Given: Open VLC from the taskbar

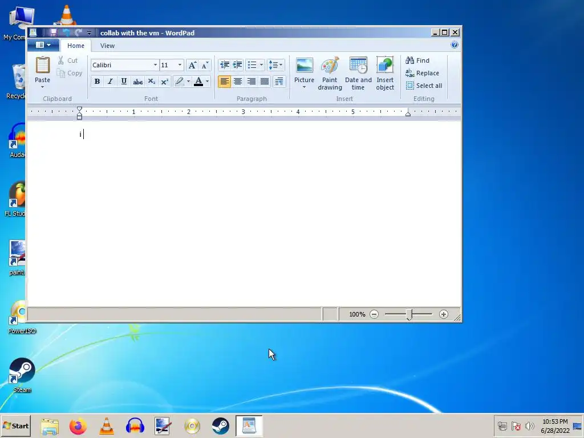Looking at the screenshot, I should [107, 426].
